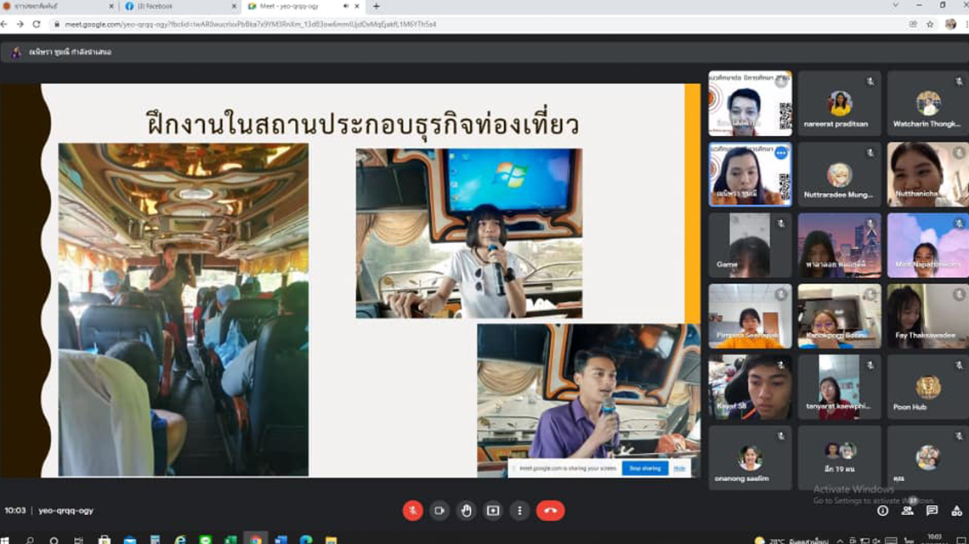Image resolution: width=969 pixels, height=544 pixels.
Task: Click the Hide link in sharing bar
Action: click(x=679, y=468)
